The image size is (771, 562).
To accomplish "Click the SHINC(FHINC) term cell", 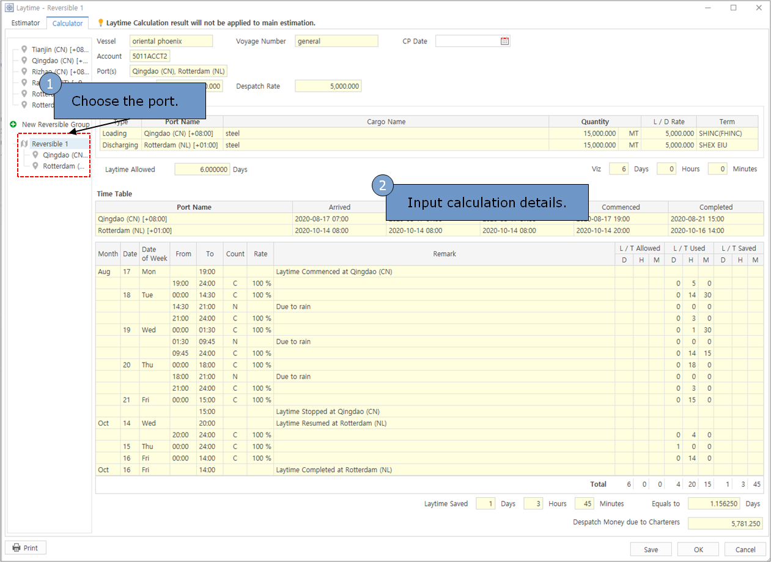I will tap(727, 133).
